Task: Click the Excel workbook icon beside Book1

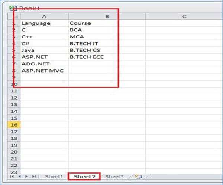Action: tap(13, 8)
